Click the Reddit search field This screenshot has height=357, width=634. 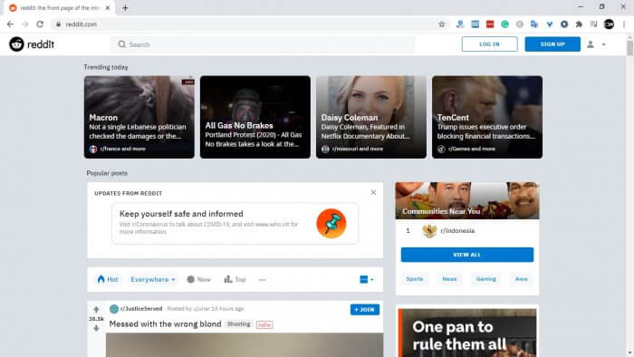(x=263, y=44)
